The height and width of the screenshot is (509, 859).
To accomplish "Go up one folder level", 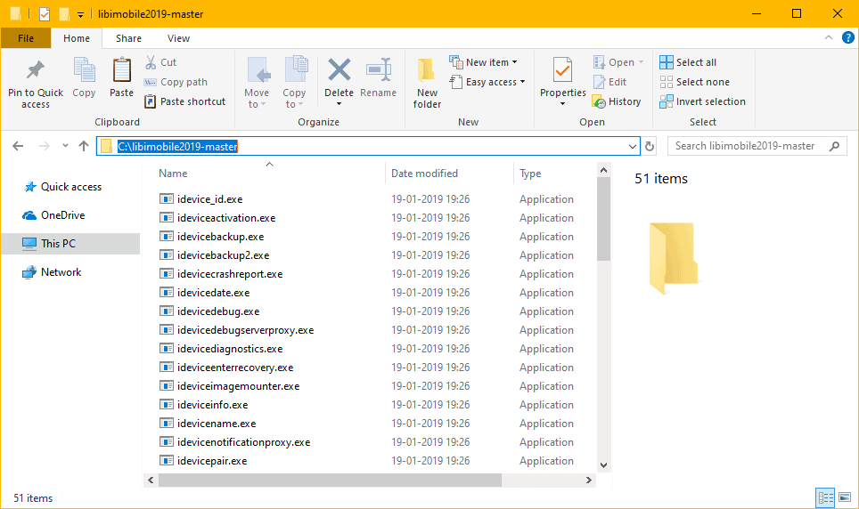I will tap(83, 146).
